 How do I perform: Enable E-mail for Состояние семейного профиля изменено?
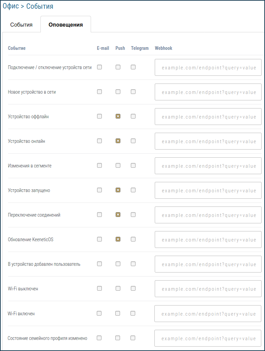pyautogui.click(x=99, y=338)
